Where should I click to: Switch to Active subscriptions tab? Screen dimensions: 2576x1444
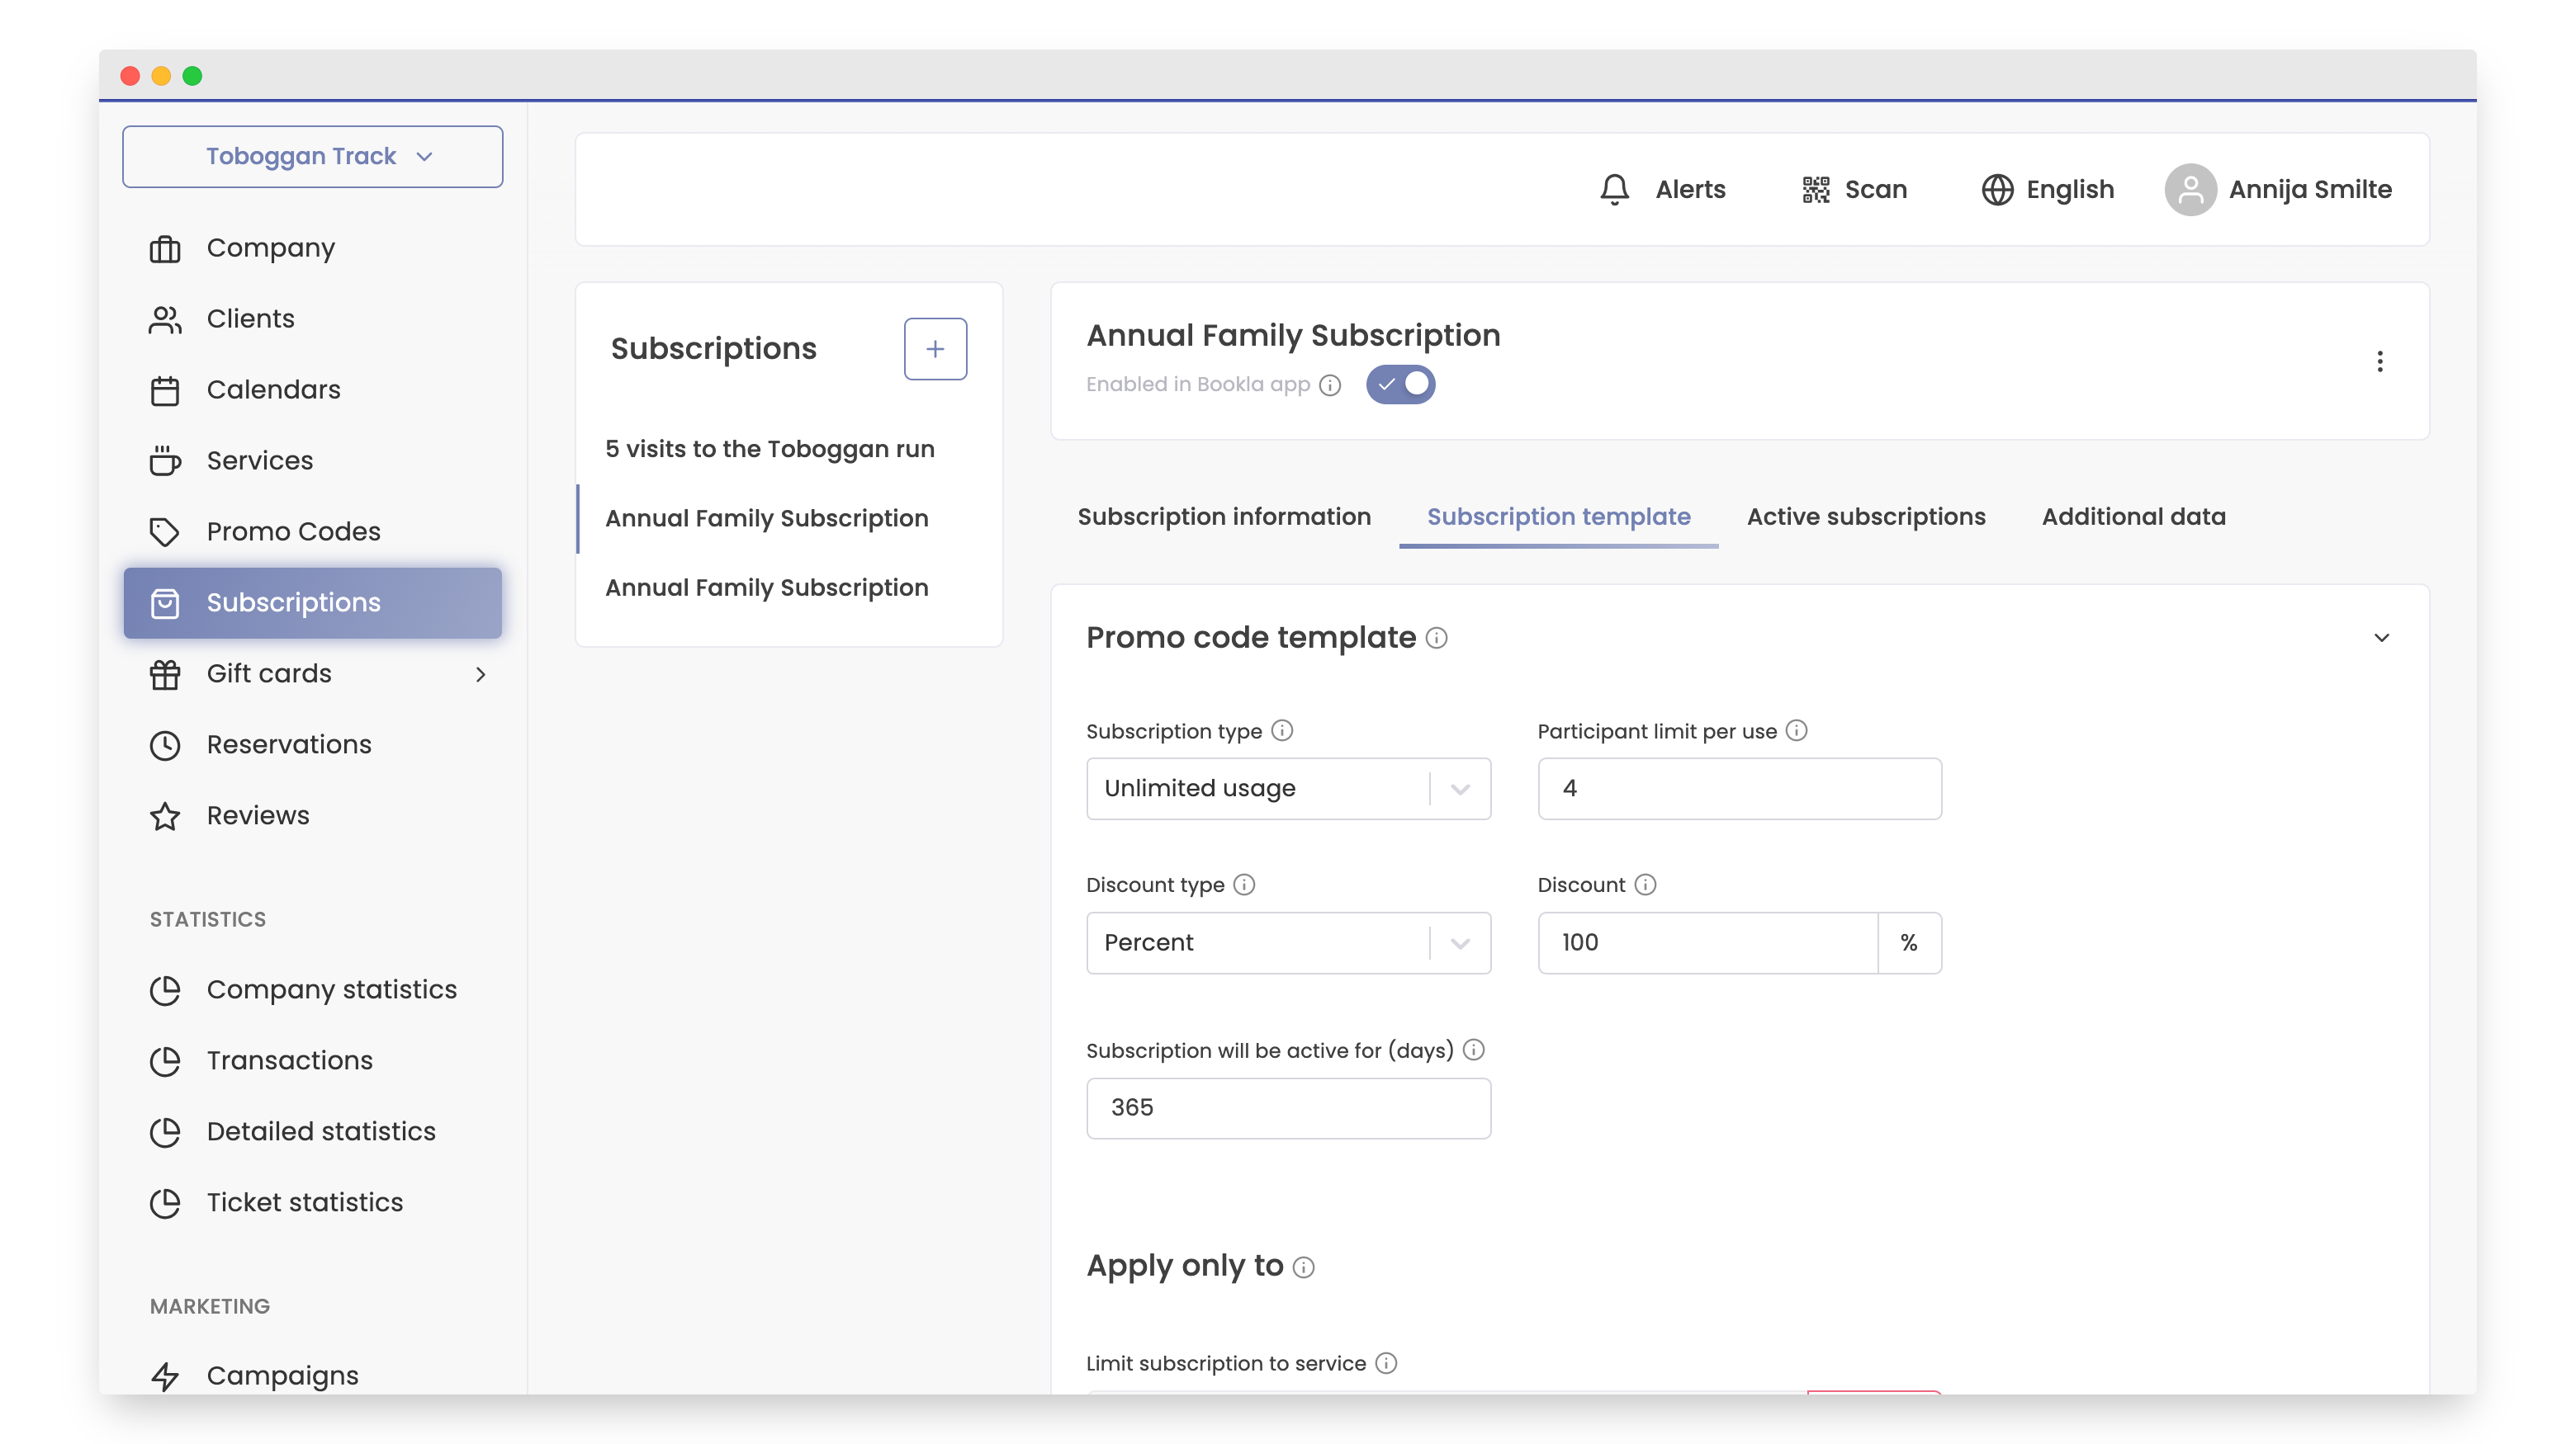(1865, 517)
